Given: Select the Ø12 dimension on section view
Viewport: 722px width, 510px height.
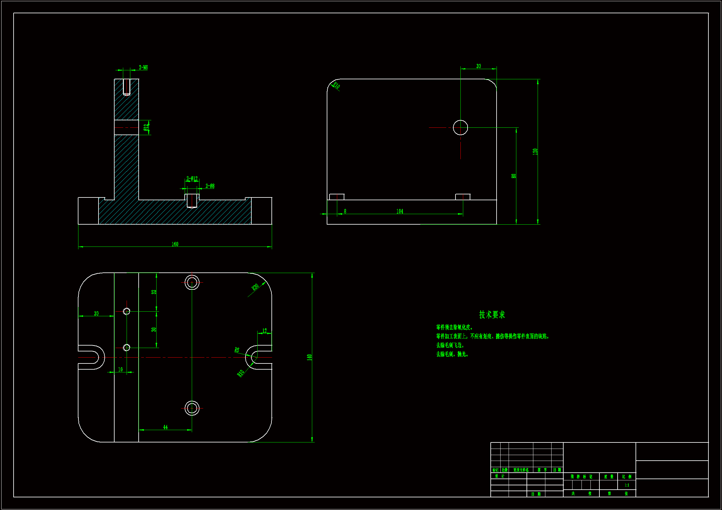Looking at the screenshot, I should (146, 127).
